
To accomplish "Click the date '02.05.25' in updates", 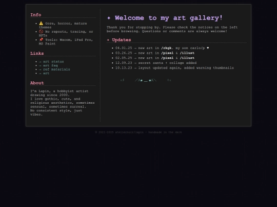I will (124, 58).
